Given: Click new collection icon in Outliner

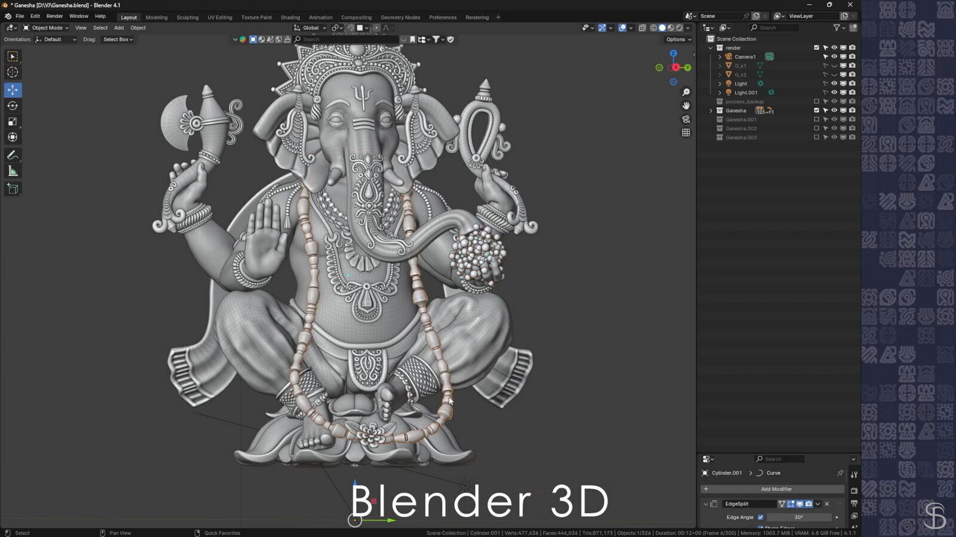Looking at the screenshot, I should point(853,27).
